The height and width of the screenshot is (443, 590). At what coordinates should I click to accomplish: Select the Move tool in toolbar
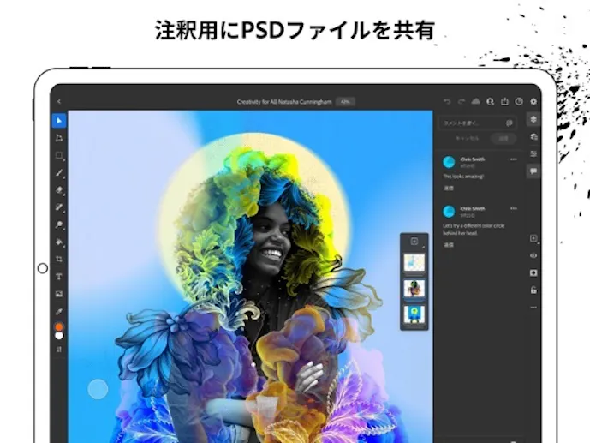click(59, 119)
